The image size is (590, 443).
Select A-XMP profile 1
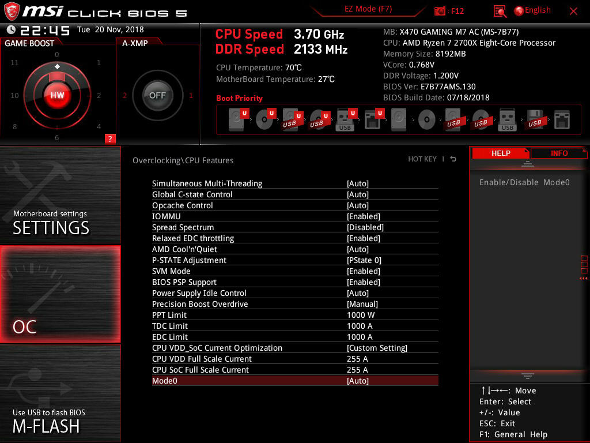tap(191, 95)
